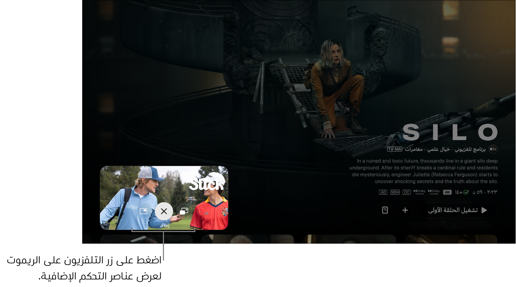Open the document-style icon button beside plus

[x=385, y=210]
